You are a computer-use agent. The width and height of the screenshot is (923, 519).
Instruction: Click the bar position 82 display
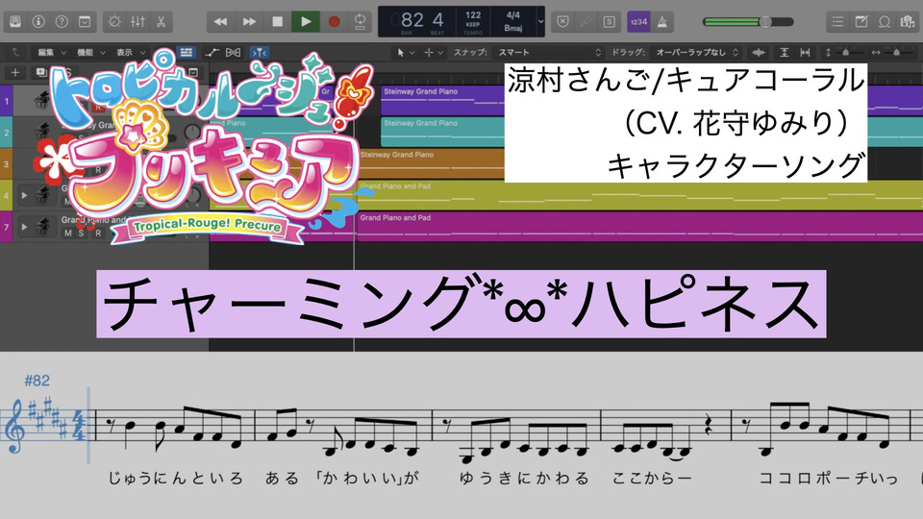click(x=412, y=20)
